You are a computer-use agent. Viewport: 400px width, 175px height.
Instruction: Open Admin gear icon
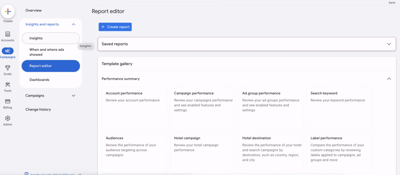coord(8,118)
